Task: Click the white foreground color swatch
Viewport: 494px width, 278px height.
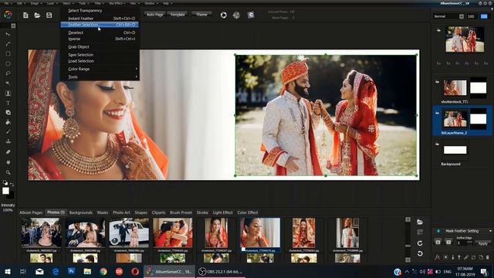Action: [x=5, y=191]
